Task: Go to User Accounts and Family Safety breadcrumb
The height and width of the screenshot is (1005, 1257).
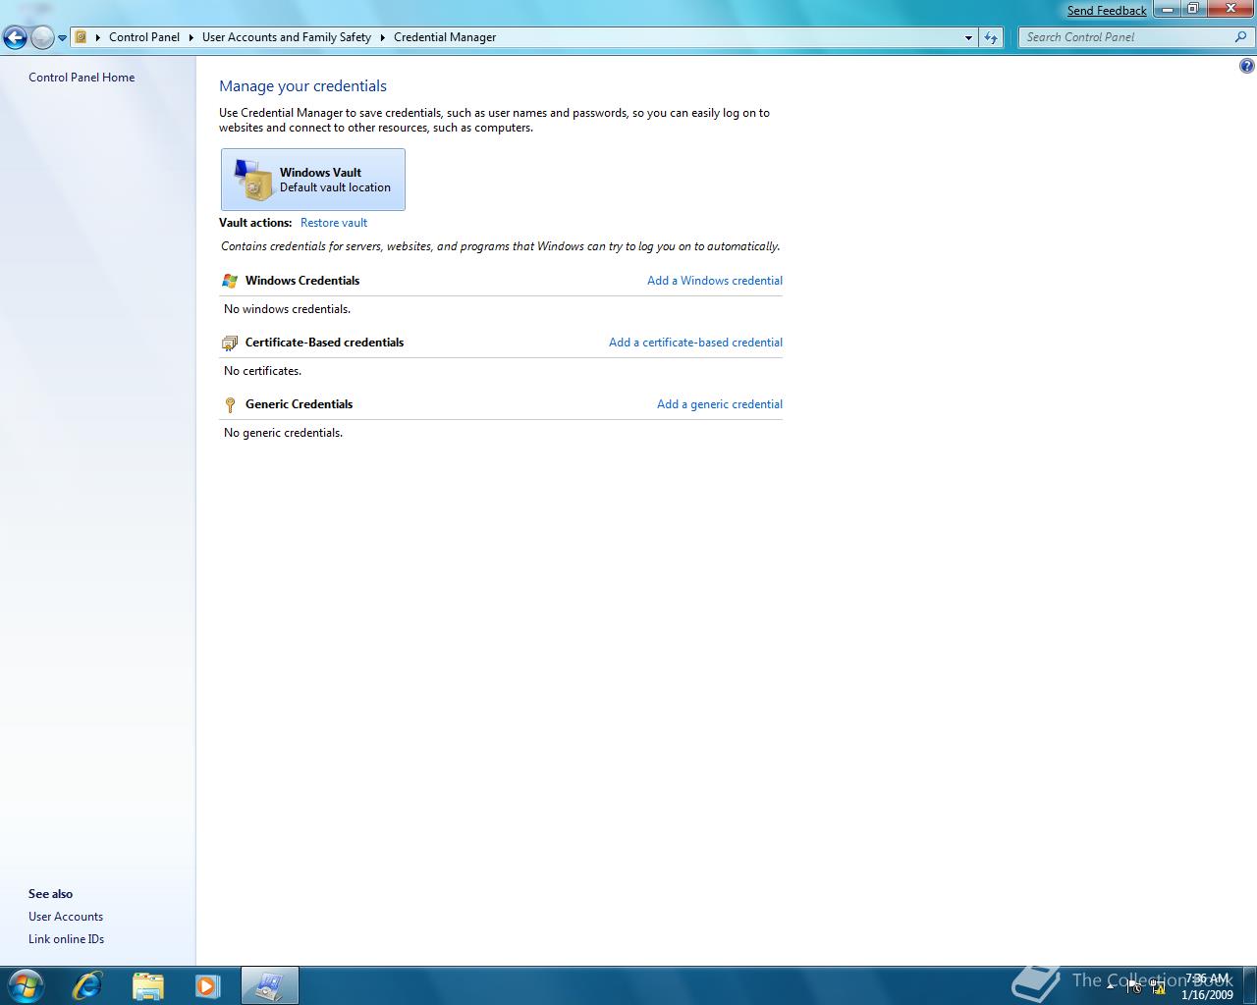Action: (287, 37)
